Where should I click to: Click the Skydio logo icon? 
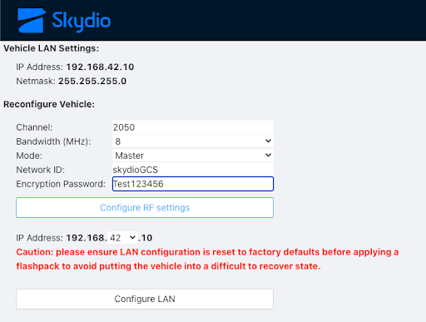[x=32, y=21]
